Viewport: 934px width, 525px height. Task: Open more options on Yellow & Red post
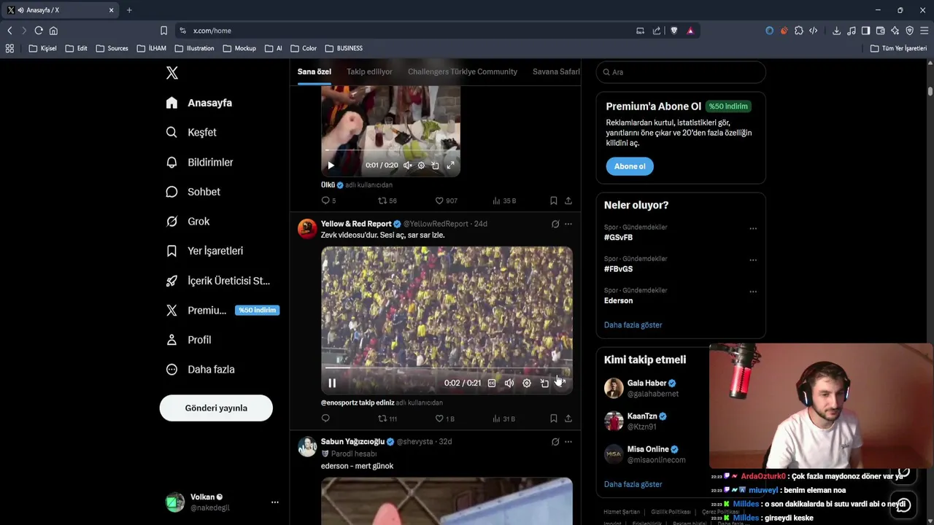[x=568, y=224]
